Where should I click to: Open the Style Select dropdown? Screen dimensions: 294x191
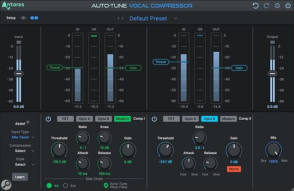(x=25, y=164)
